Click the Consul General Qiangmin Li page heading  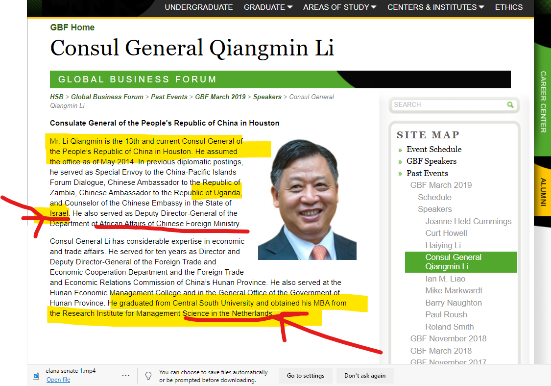(192, 48)
